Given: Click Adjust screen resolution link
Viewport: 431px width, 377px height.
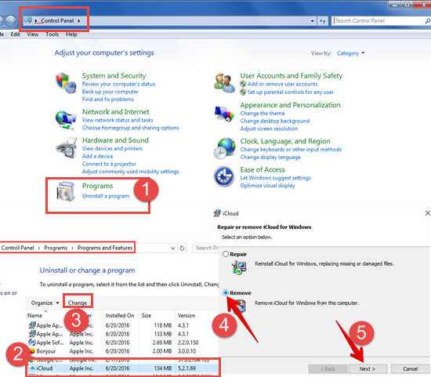Looking at the screenshot, I should (269, 129).
